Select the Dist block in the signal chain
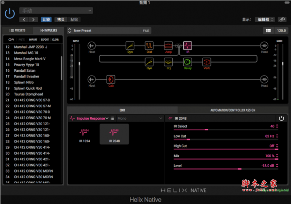291x204 pixels. (149, 46)
